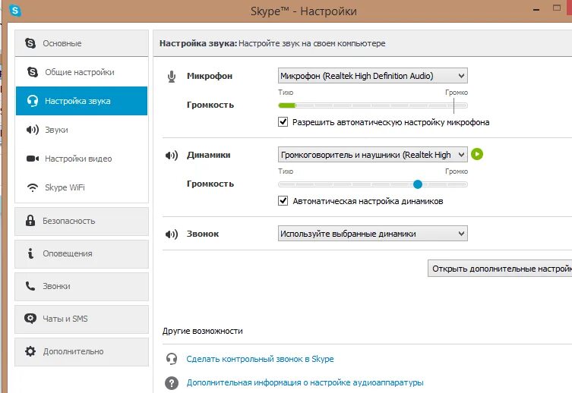572x393 pixels.
Task: Select Настройки видео in sidebar
Action: pos(82,159)
